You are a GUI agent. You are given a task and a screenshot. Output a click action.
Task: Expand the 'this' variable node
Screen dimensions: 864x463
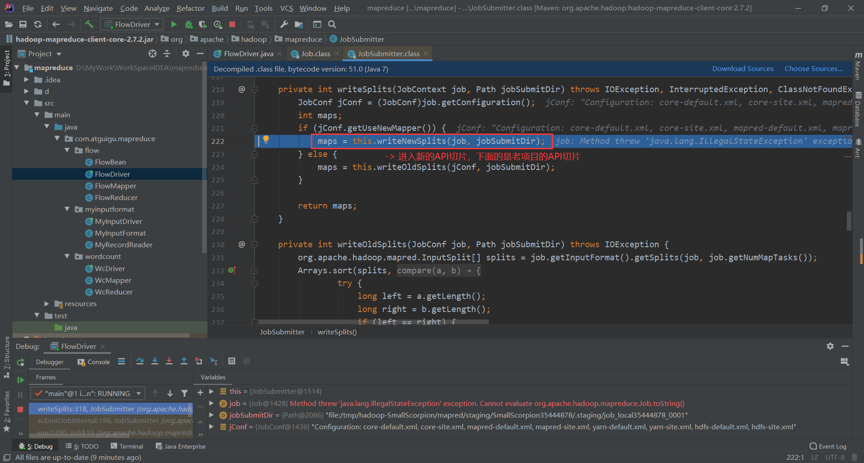(211, 392)
